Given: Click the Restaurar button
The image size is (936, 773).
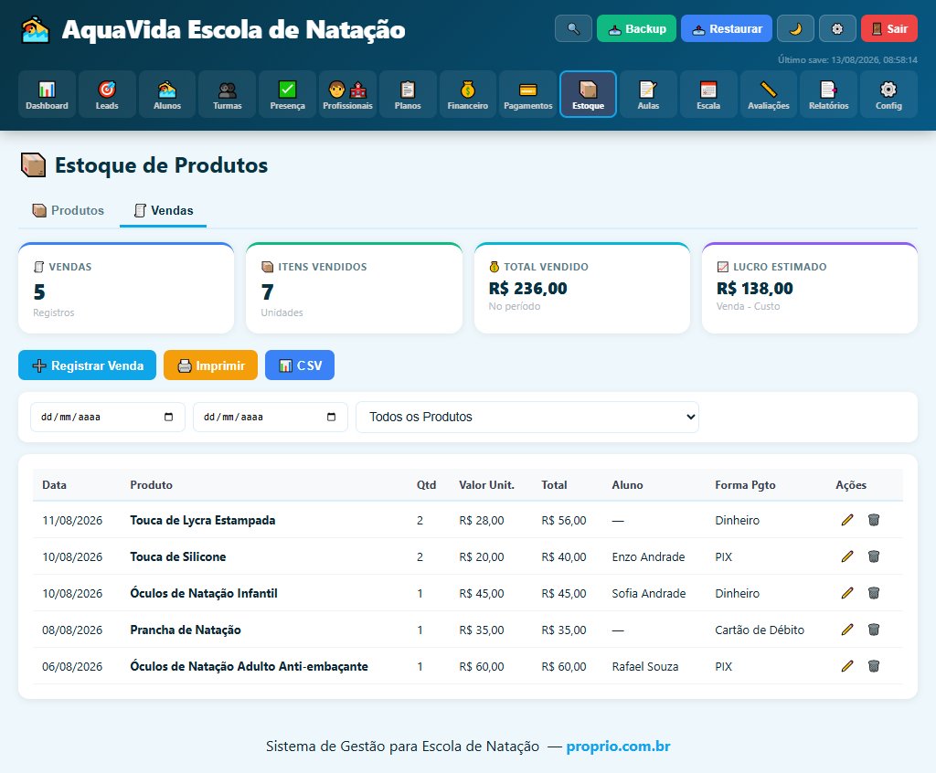Looking at the screenshot, I should (x=727, y=28).
